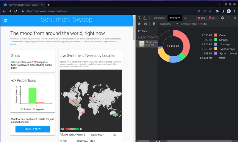Click the blue JS arrays swatch
238x142 pixels.
click(216, 44)
